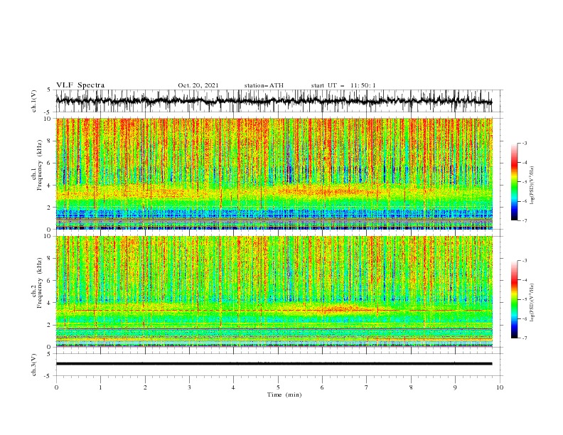The image size is (563, 435).
Task: Click inside the ch.2 spectrogram panel
Action: tap(274, 291)
